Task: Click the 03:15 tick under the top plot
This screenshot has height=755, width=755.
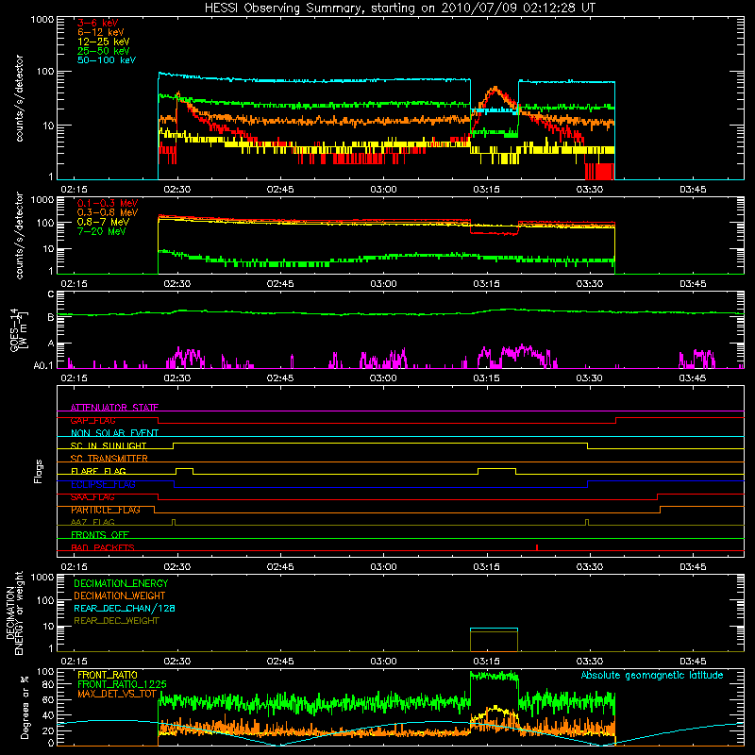Action: [x=486, y=190]
